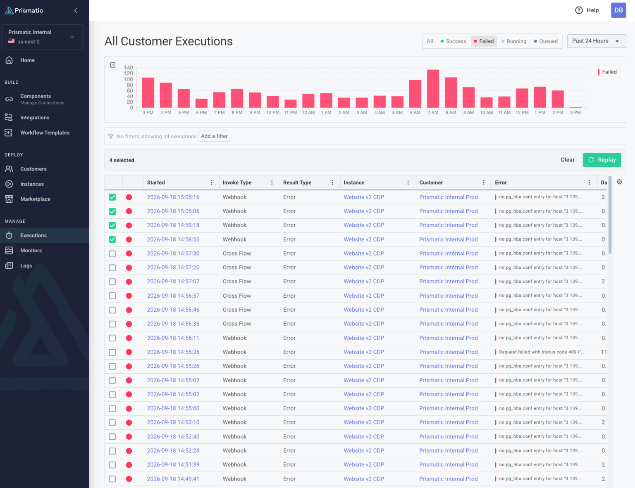Open the Past 24 Hours time range dropdown
The height and width of the screenshot is (488, 635).
[597, 41]
